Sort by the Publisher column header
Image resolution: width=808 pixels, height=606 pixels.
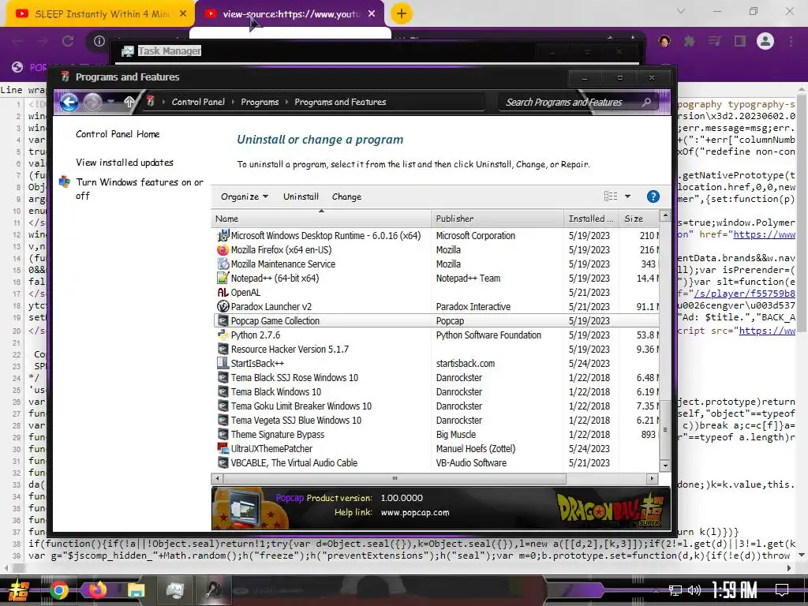click(x=497, y=219)
